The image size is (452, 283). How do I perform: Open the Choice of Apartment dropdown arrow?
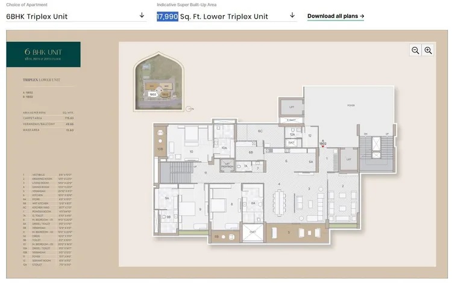coord(142,15)
